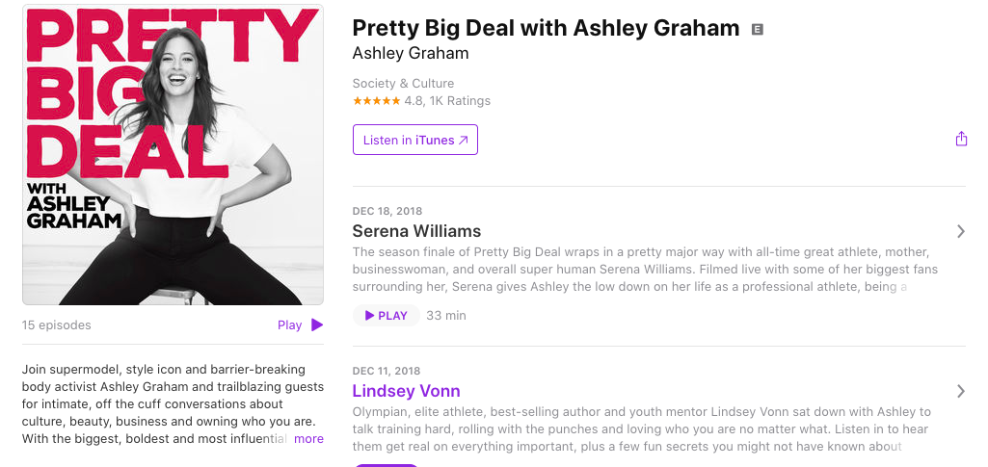
Task: Expand the Lindsey Vonn episode chevron arrow
Action: (960, 391)
